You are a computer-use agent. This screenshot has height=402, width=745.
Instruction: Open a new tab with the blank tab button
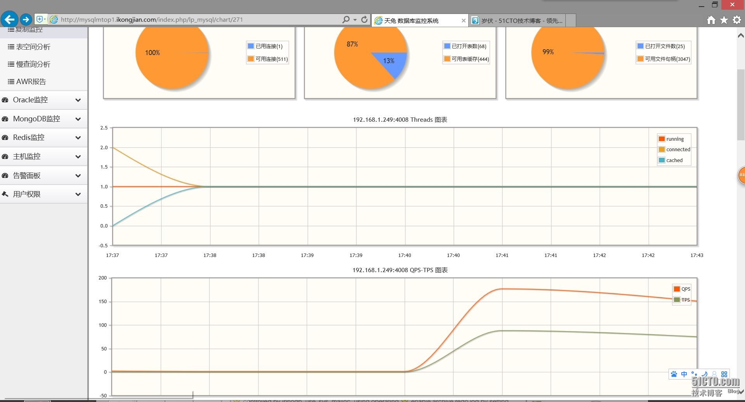tap(570, 21)
